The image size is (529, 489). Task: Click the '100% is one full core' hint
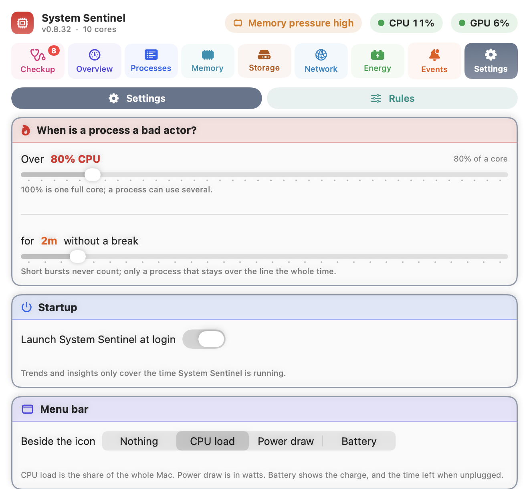coord(117,190)
